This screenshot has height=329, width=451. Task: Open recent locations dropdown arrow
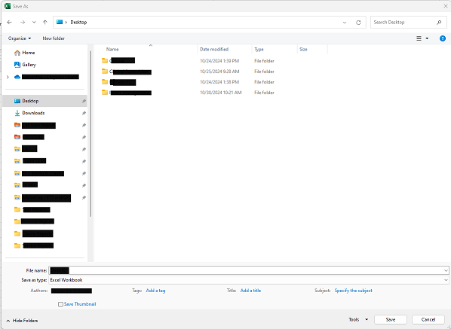(34, 22)
